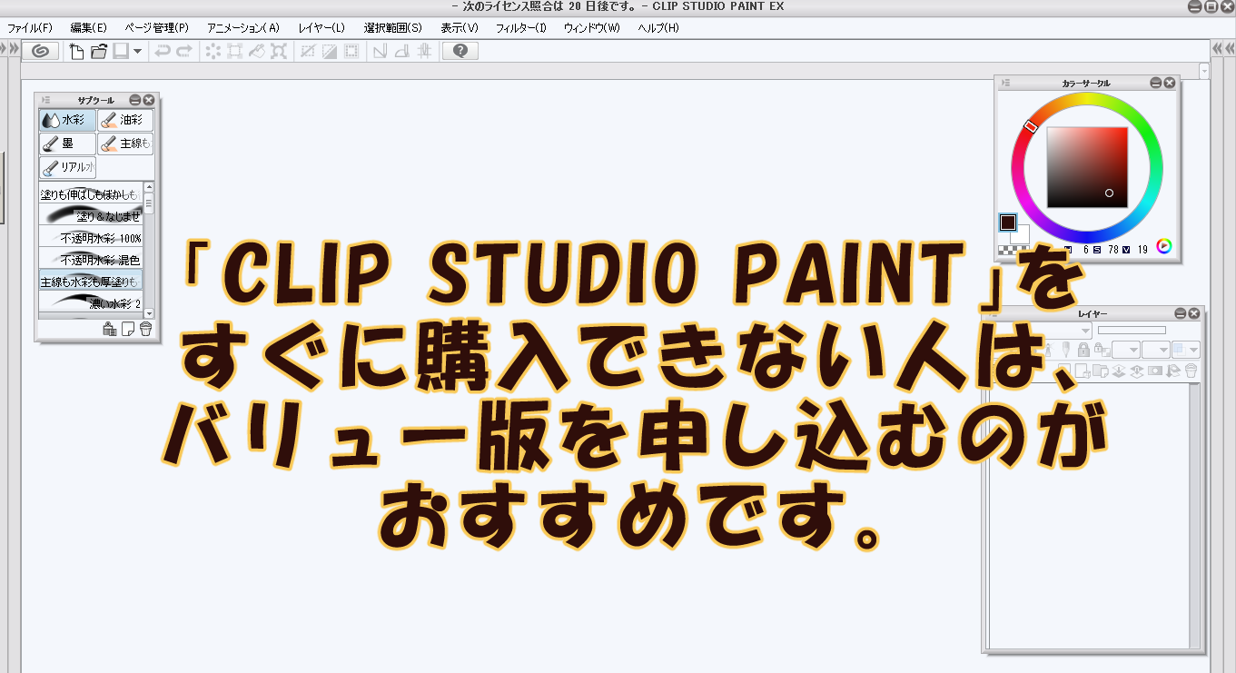Choose the 濃い水彩 2 brush
The image size is (1236, 673).
91,302
